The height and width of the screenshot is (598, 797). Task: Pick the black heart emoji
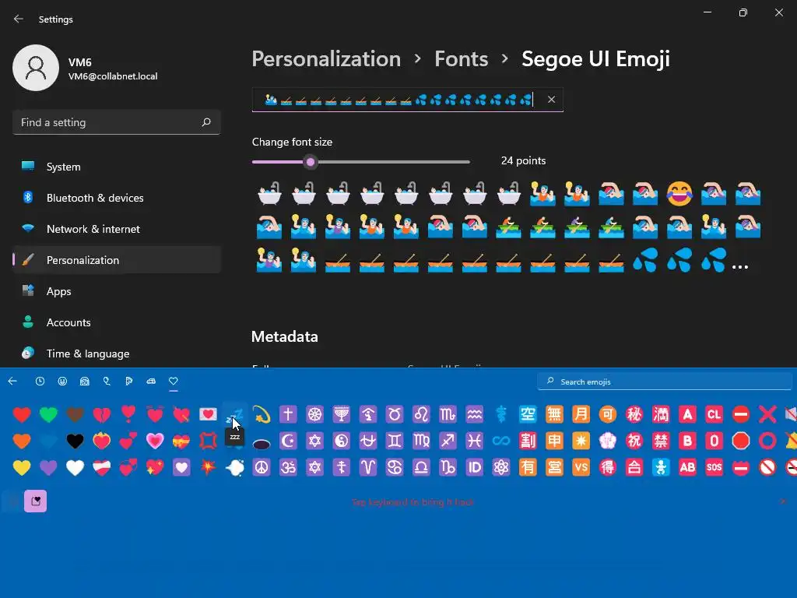75,441
